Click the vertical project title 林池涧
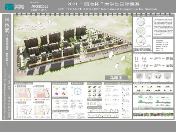 (x=7, y=25)
